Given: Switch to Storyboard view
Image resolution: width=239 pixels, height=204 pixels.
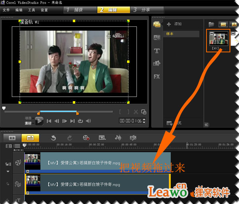Looking at the screenshot, I should point(12,138).
